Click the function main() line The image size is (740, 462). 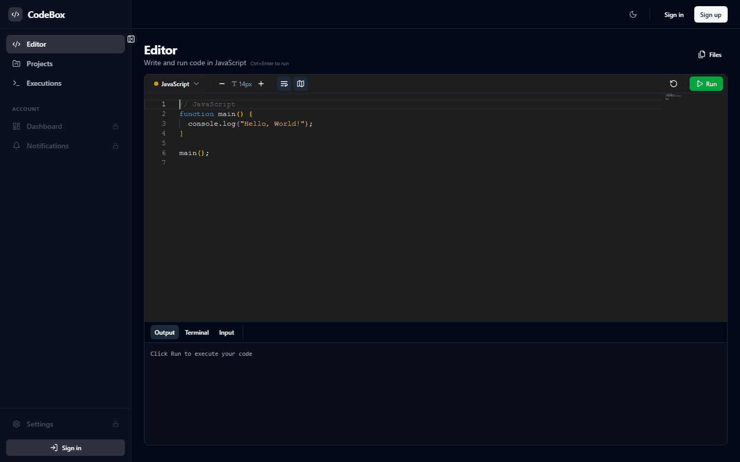click(x=216, y=114)
